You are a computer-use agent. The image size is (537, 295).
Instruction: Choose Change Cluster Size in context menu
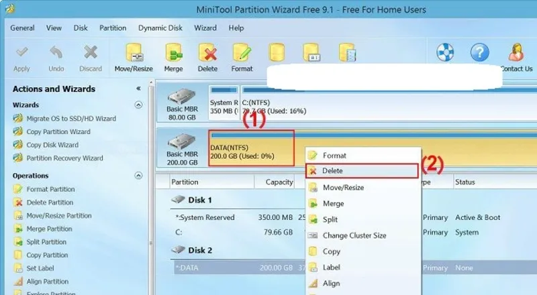363,235
